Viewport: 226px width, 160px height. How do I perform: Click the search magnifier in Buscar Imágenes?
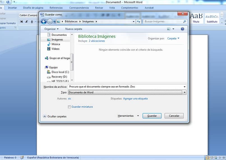185,21
